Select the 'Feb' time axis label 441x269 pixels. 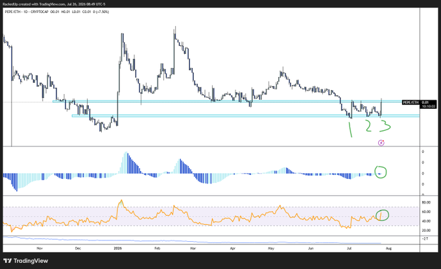pyautogui.click(x=157, y=248)
